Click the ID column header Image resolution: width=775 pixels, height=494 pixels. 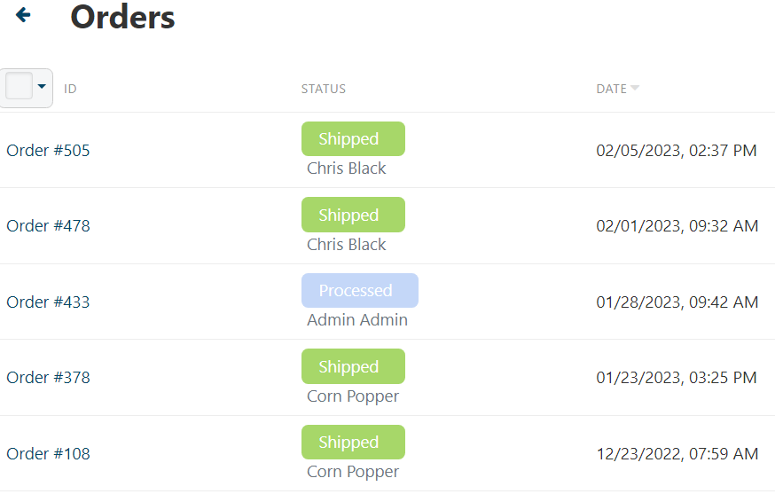coord(70,89)
